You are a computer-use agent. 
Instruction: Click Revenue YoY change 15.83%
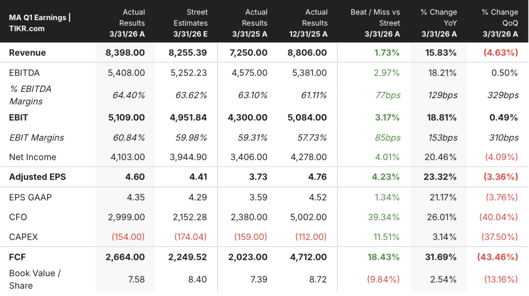pyautogui.click(x=441, y=53)
